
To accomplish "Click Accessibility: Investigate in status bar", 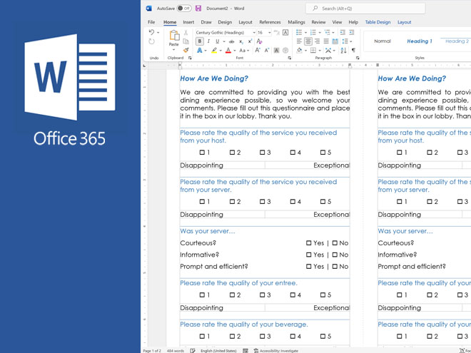I will click(x=275, y=350).
